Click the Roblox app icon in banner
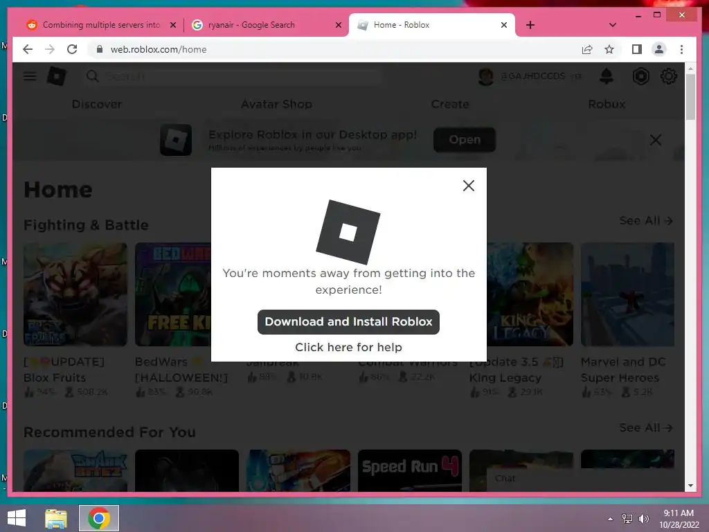The image size is (709, 532). 176,140
